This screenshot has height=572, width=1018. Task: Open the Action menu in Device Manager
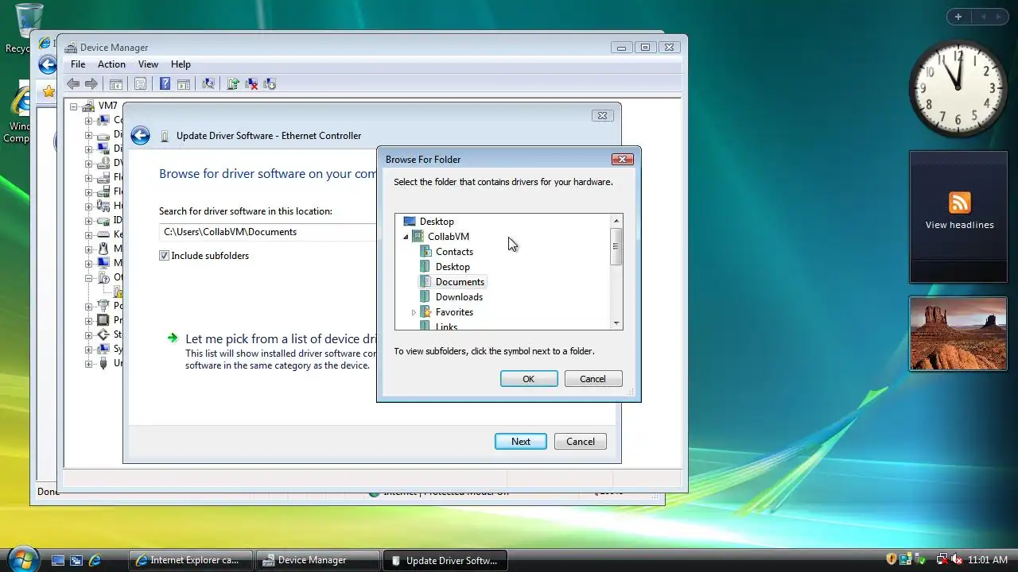click(111, 64)
